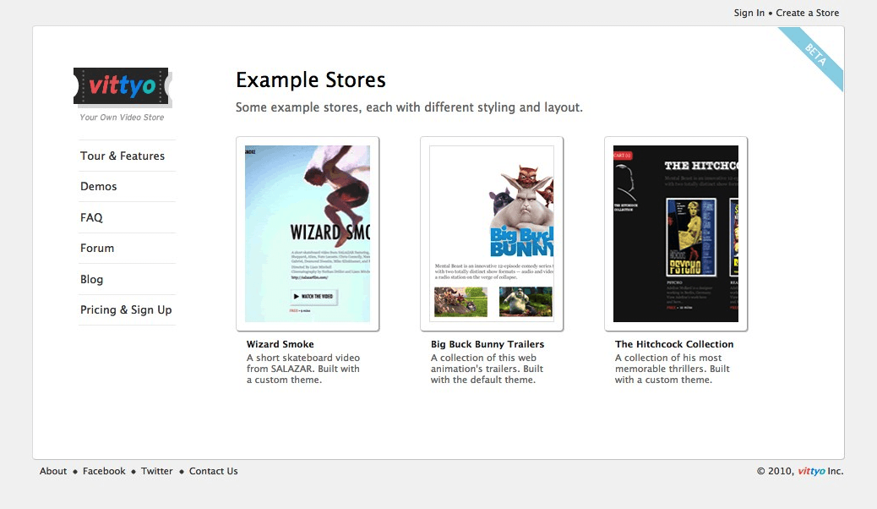Open the Blog page

(92, 279)
